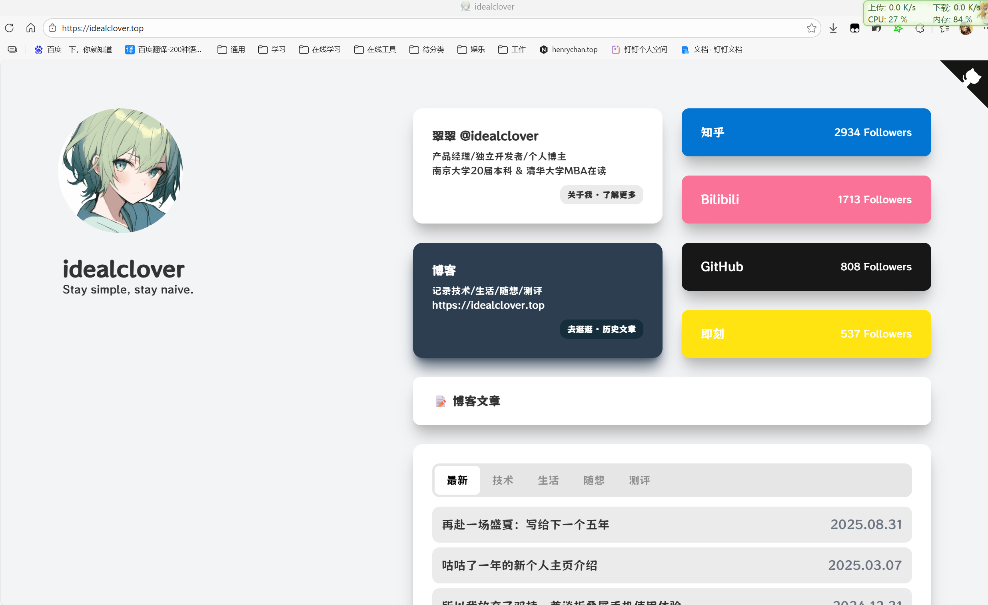
Task: Click the Tampermonkey extension icon
Action: click(854, 28)
